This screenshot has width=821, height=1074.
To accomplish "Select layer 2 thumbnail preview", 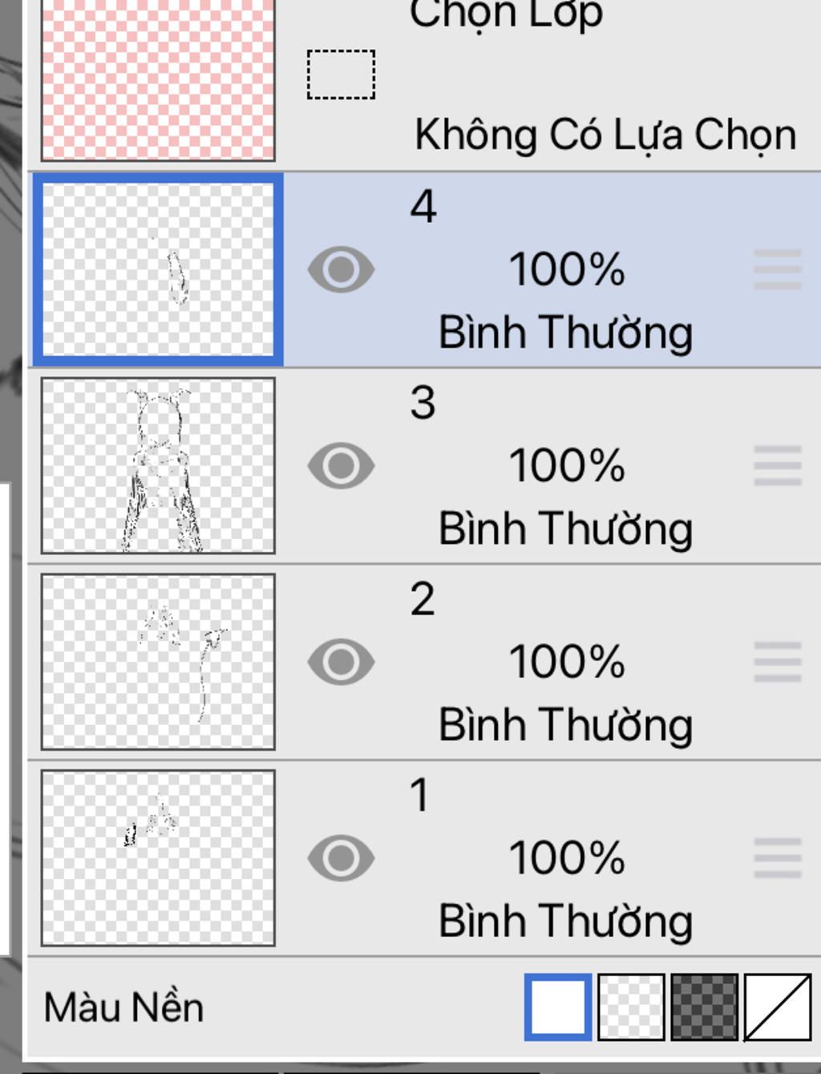I will tap(158, 662).
